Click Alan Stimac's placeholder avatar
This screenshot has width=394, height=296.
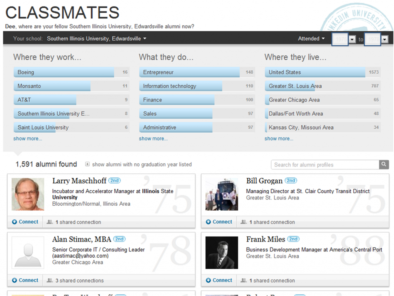pos(28,253)
